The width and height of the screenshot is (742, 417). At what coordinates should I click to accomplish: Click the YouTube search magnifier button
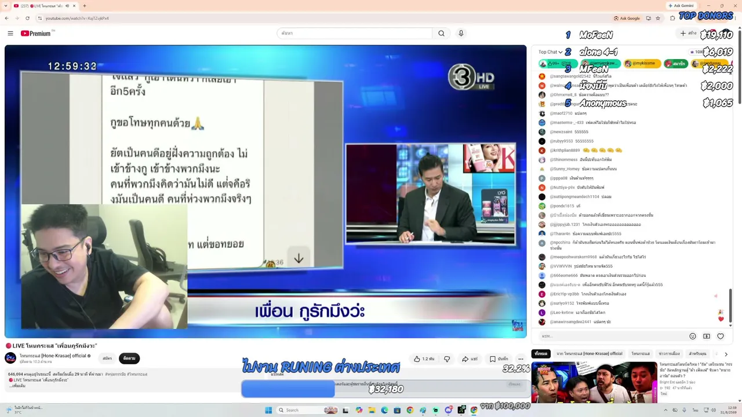pyautogui.click(x=441, y=34)
